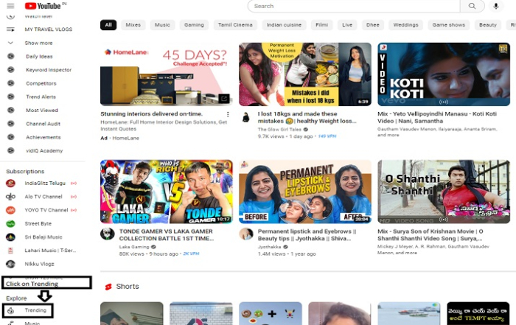Open the Shorts section logo
This screenshot has width=516, height=325.
click(108, 287)
